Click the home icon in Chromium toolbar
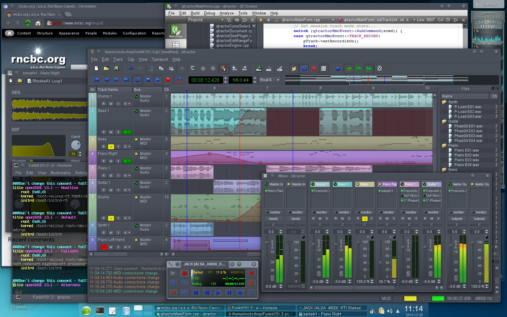Viewport: 507px width, 317px height. (x=38, y=23)
